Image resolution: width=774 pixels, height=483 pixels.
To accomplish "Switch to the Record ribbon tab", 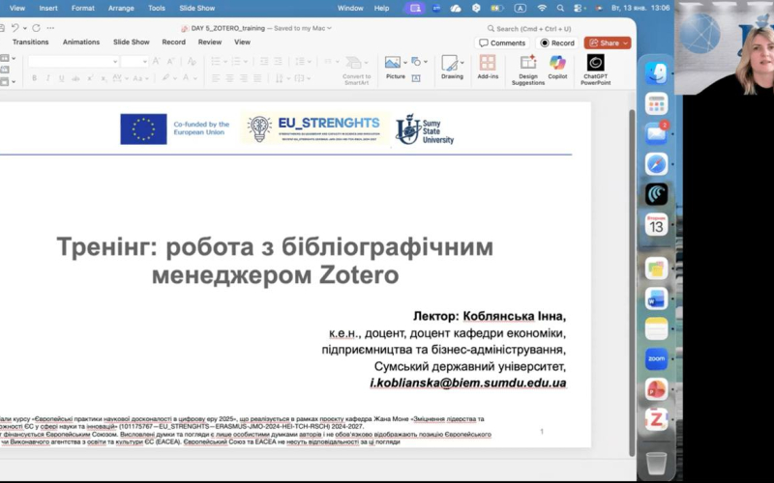I will (x=174, y=42).
